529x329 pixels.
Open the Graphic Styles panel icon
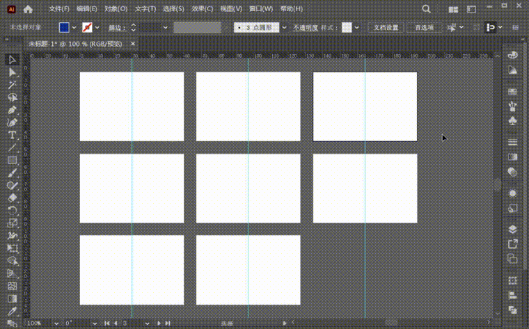coord(512,208)
